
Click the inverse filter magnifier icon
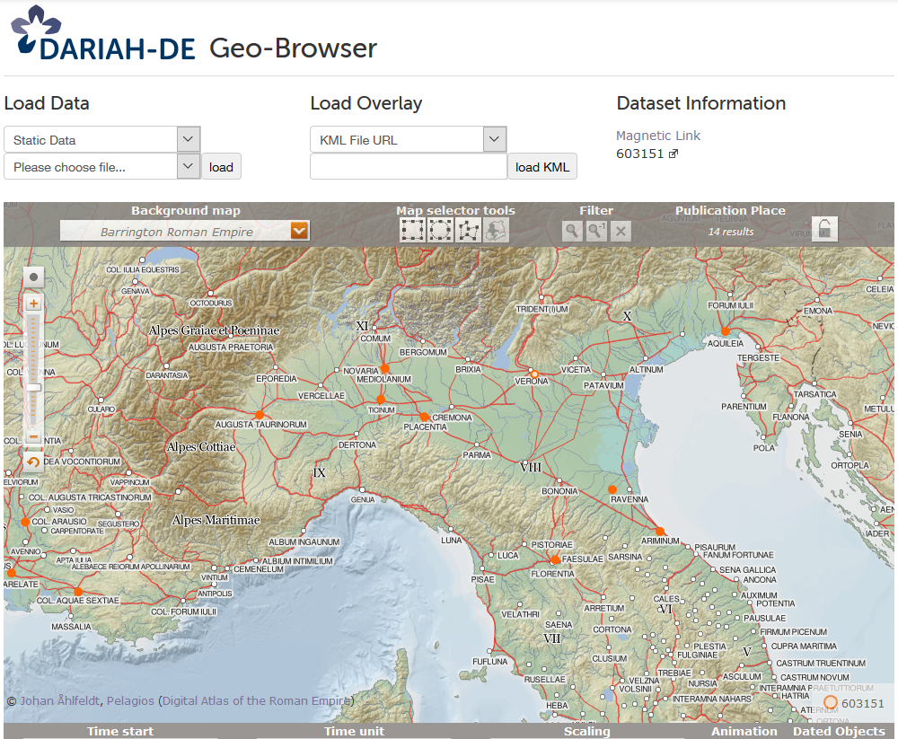[596, 231]
